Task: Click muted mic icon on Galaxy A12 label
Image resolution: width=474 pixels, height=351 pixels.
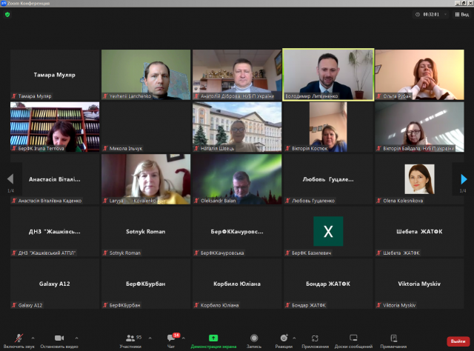Action: point(14,305)
